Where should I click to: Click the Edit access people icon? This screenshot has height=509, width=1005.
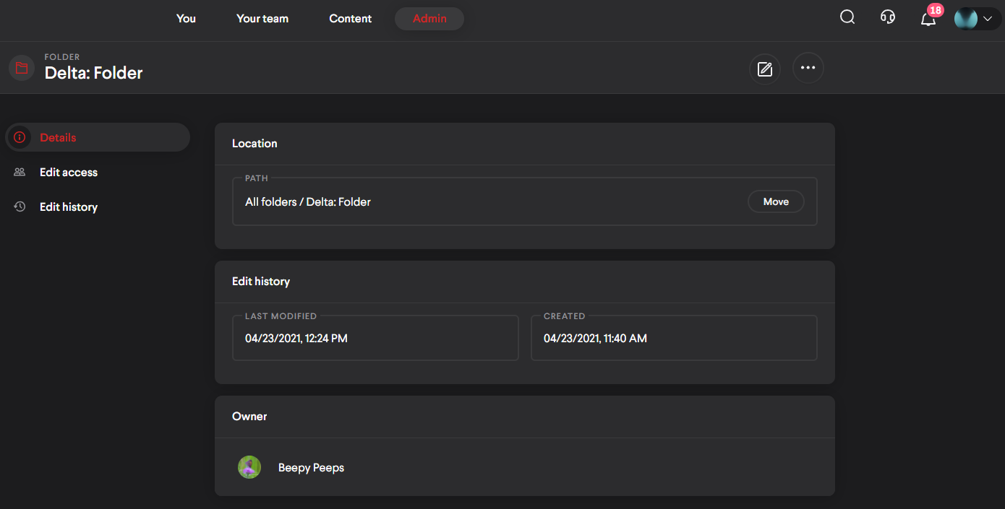(20, 172)
